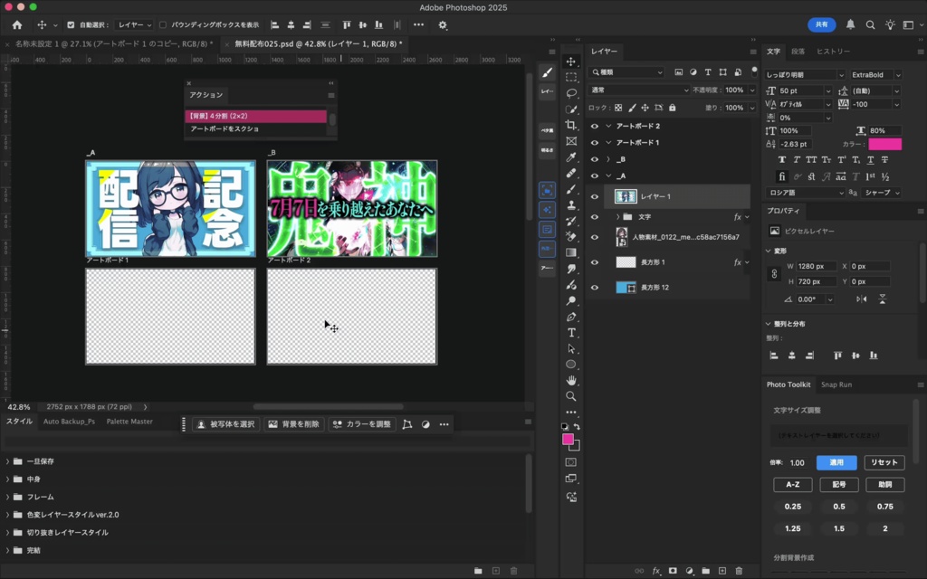Select the Type tool
Image resolution: width=927 pixels, height=579 pixels.
tap(571, 332)
